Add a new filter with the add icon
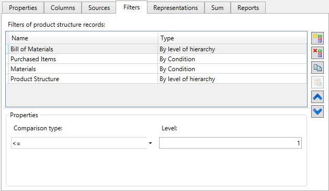This screenshot has width=329, height=191. pyautogui.click(x=317, y=38)
